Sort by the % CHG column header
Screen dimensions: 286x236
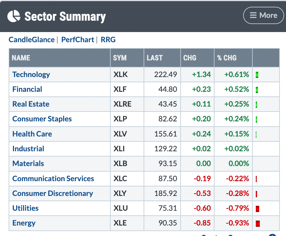[227, 58]
